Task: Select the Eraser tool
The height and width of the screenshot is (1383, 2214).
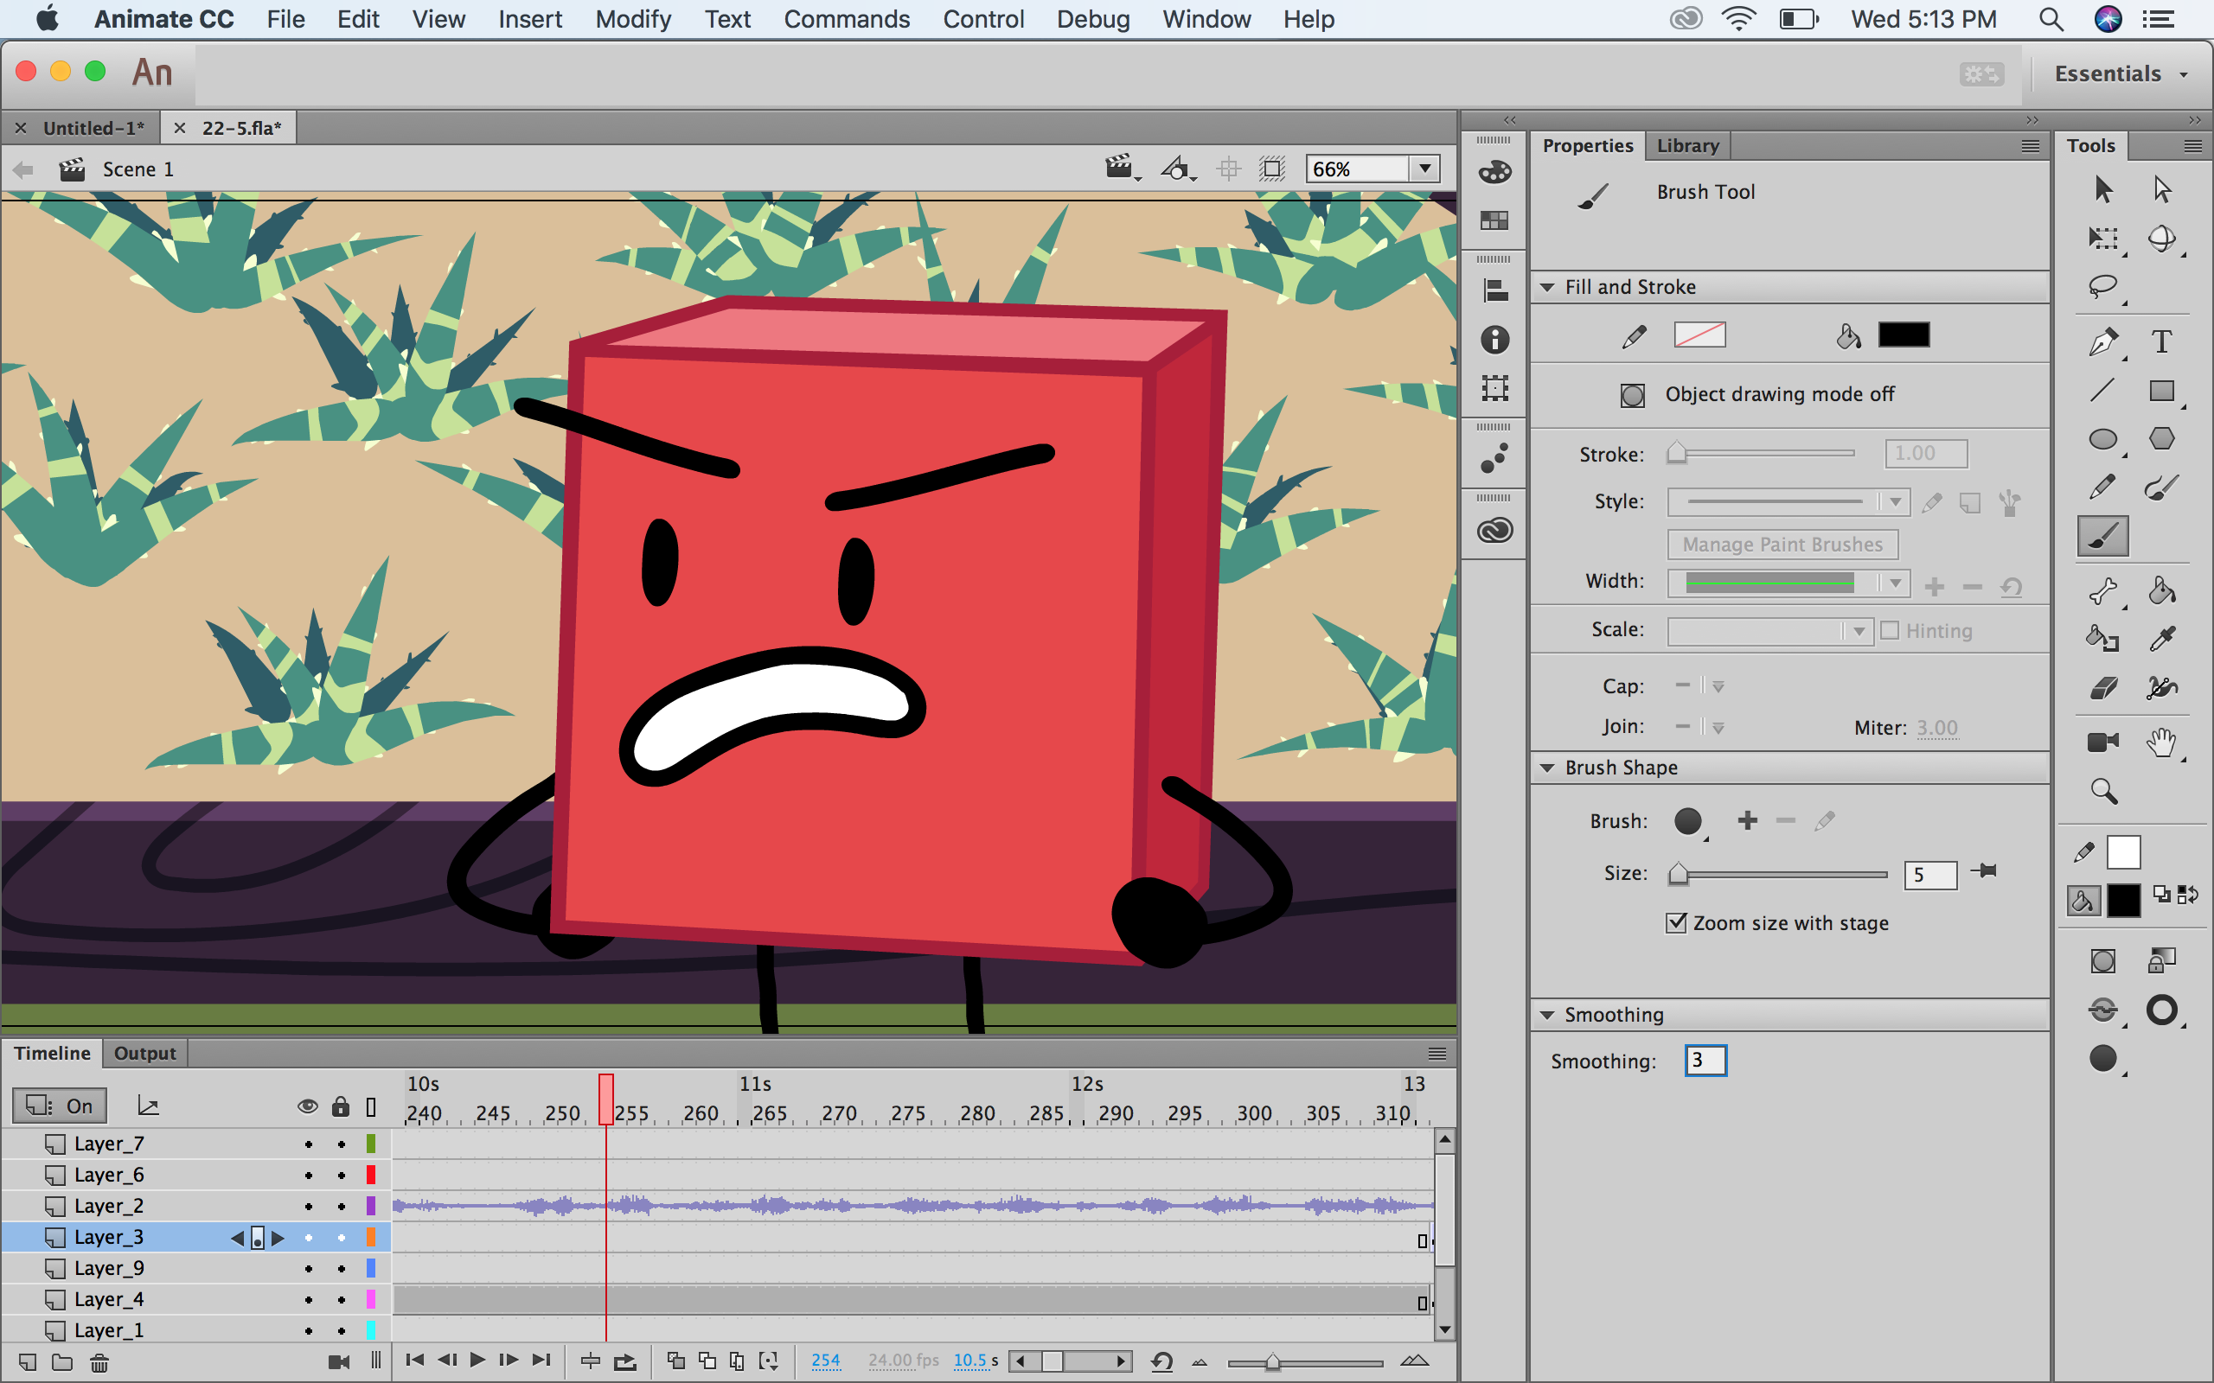Action: 2102,688
